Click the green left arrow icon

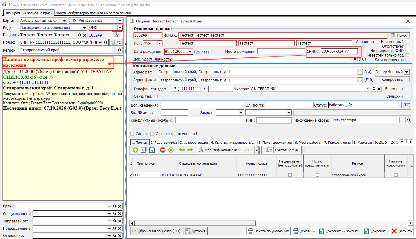[182, 150]
